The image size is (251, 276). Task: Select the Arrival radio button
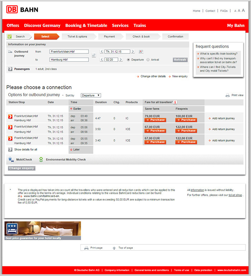pyautogui.click(x=148, y=60)
